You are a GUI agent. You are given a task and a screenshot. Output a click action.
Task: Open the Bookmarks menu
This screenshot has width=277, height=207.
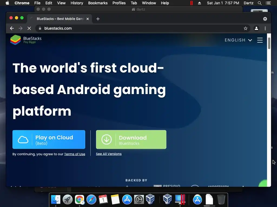point(98,3)
